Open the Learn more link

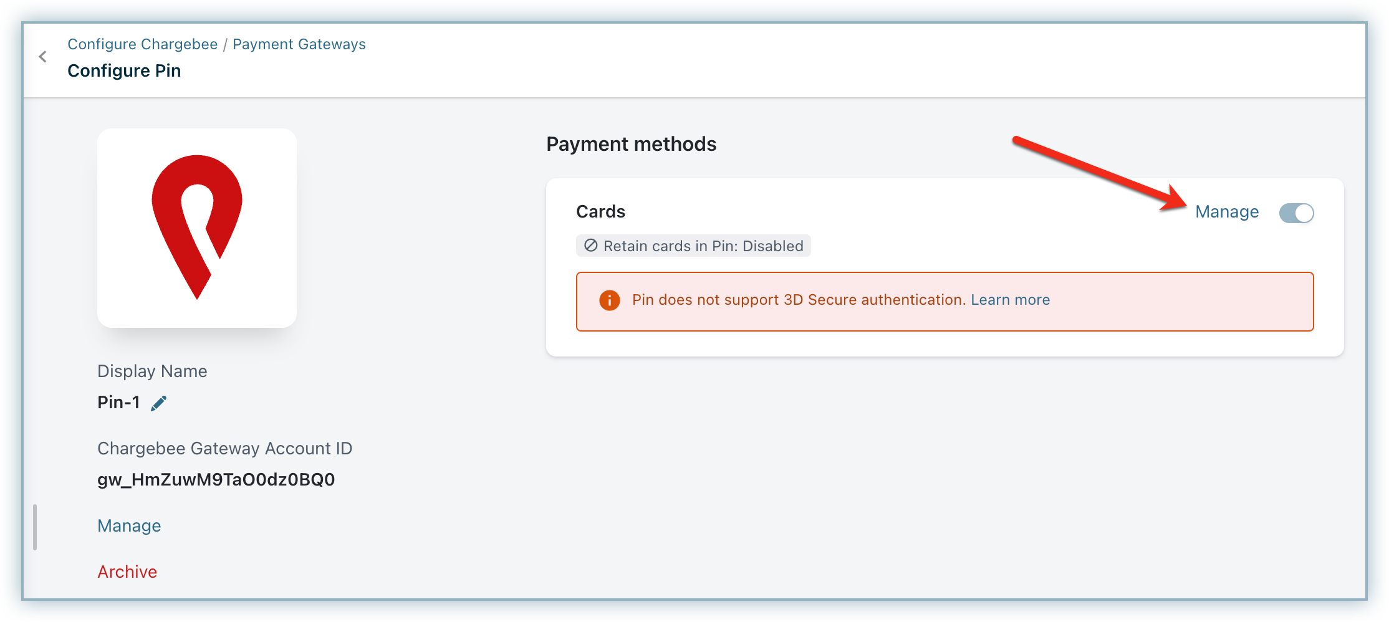click(x=1010, y=300)
